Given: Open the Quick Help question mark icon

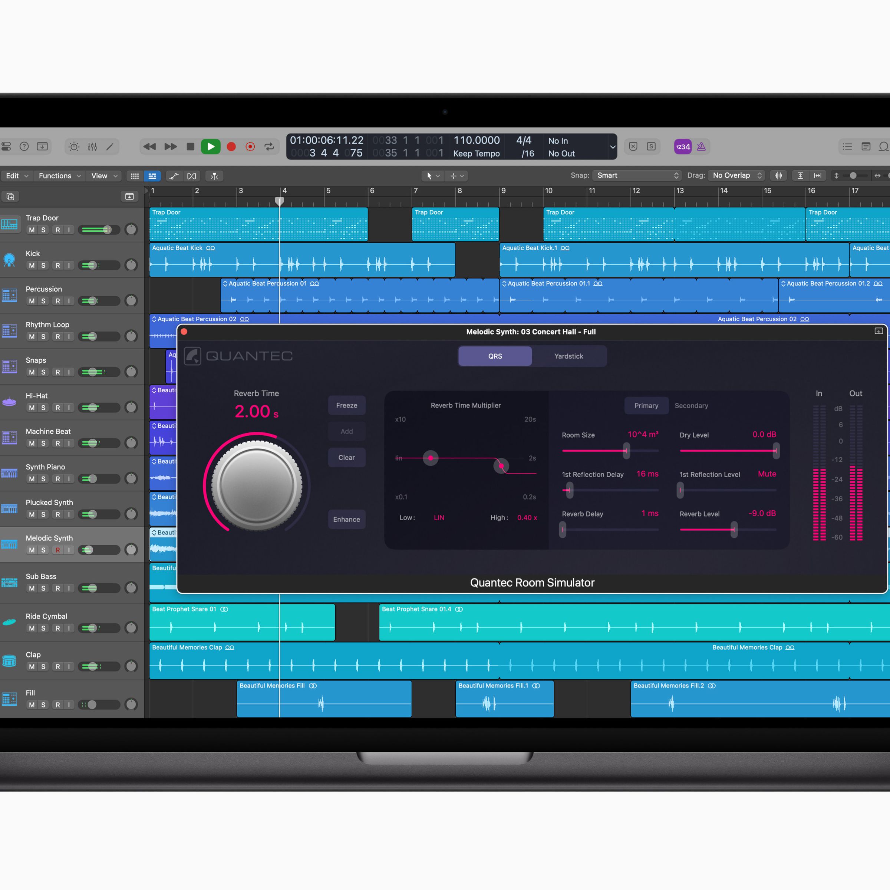Looking at the screenshot, I should point(24,146).
